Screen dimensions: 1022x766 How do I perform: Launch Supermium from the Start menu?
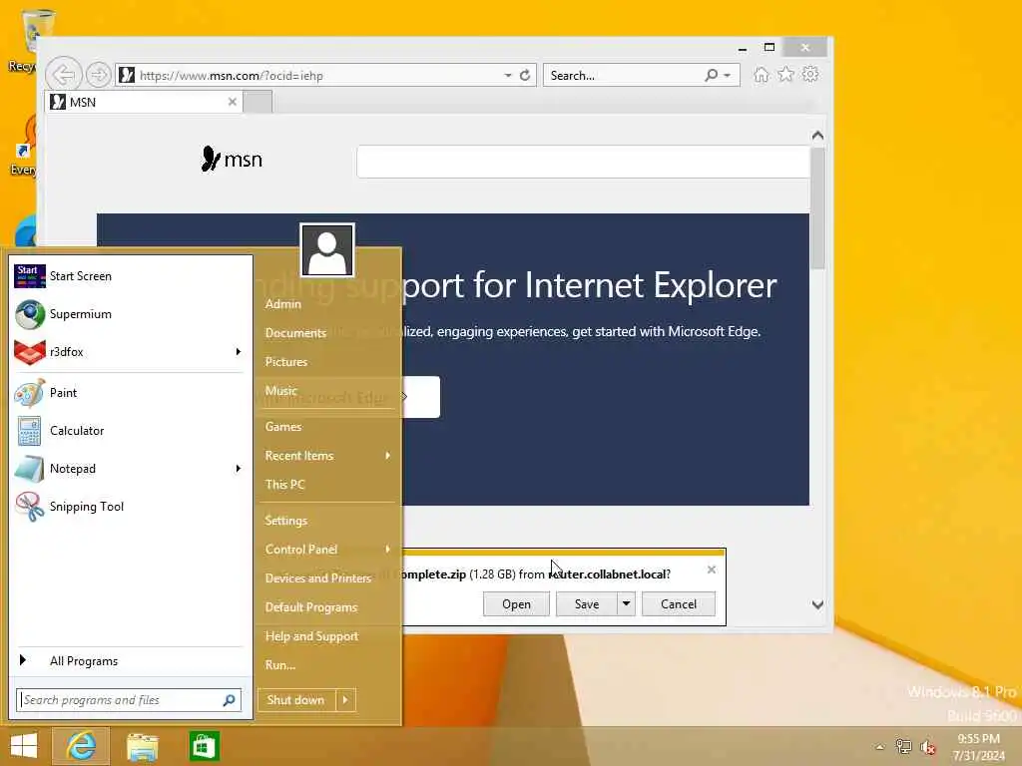point(129,314)
